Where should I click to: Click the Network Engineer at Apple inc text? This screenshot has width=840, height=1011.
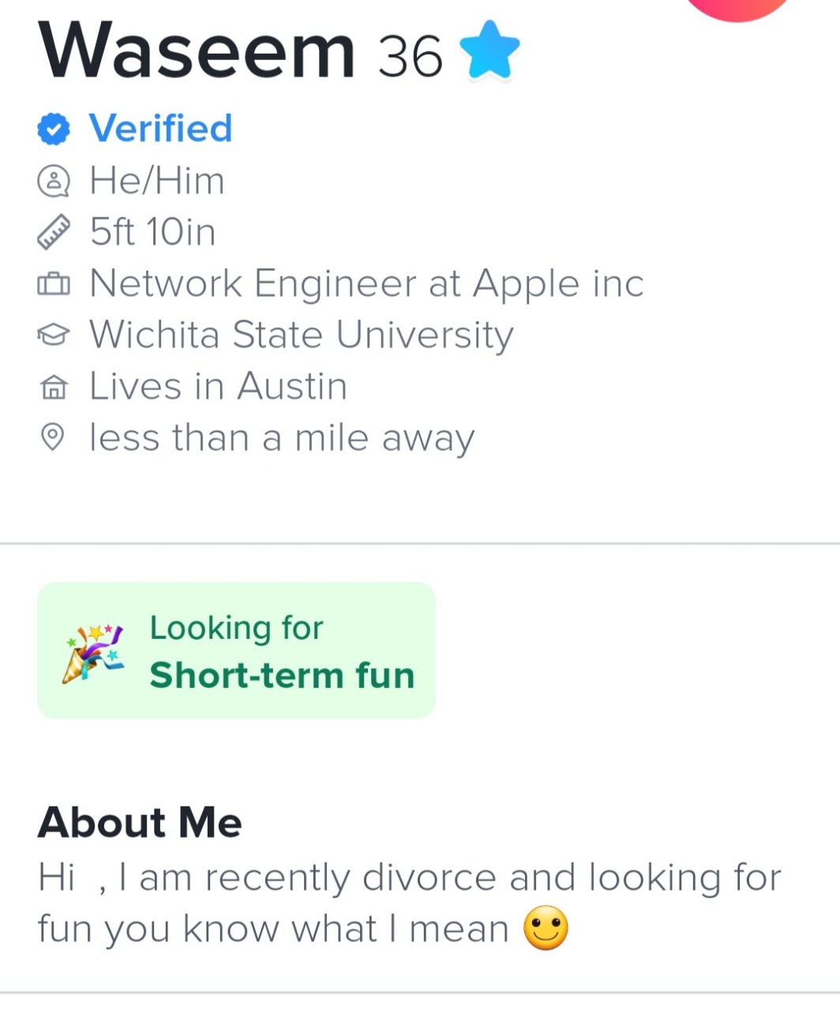pos(366,284)
